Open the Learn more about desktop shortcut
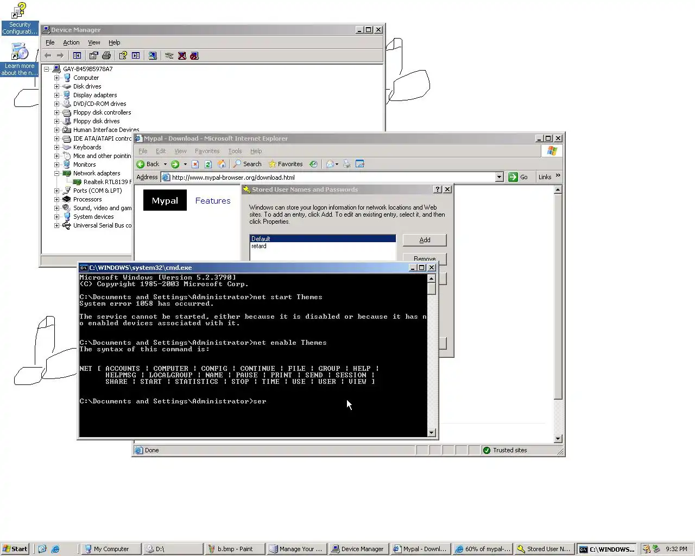The height and width of the screenshot is (556, 695). (20, 59)
